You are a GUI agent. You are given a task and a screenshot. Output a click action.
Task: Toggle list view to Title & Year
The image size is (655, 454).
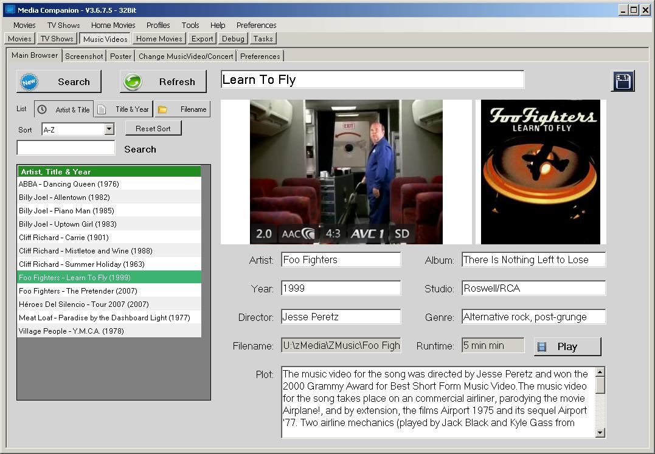point(131,109)
